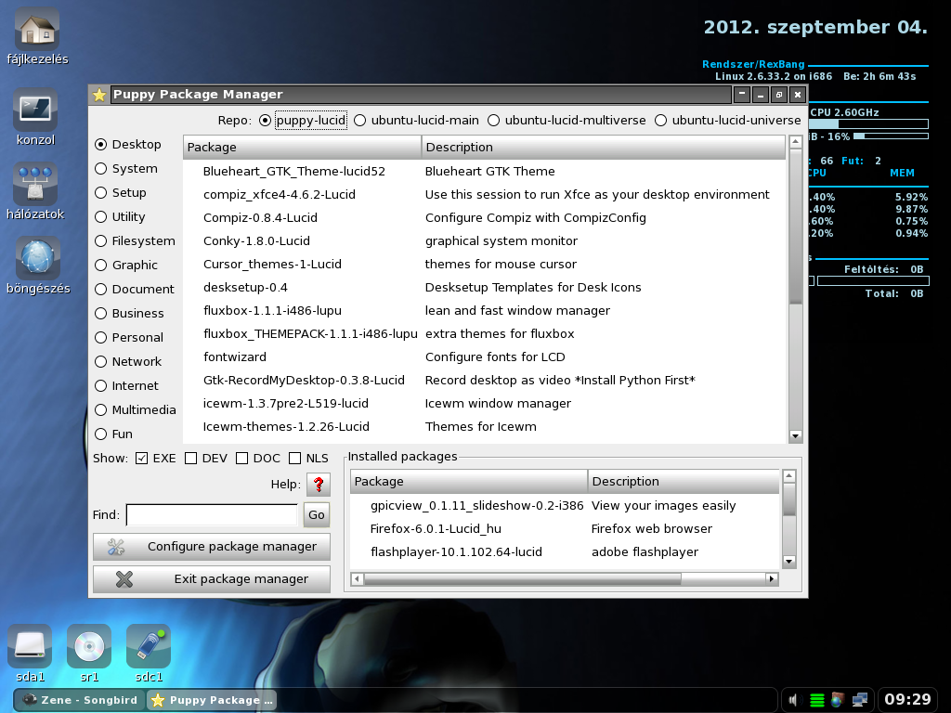The height and width of the screenshot is (713, 951).
Task: Open the sr1 optical disc icon
Action: pyautogui.click(x=89, y=646)
